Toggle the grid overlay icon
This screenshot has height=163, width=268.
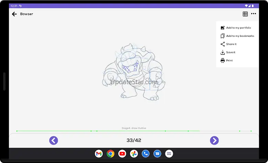[x=245, y=14]
